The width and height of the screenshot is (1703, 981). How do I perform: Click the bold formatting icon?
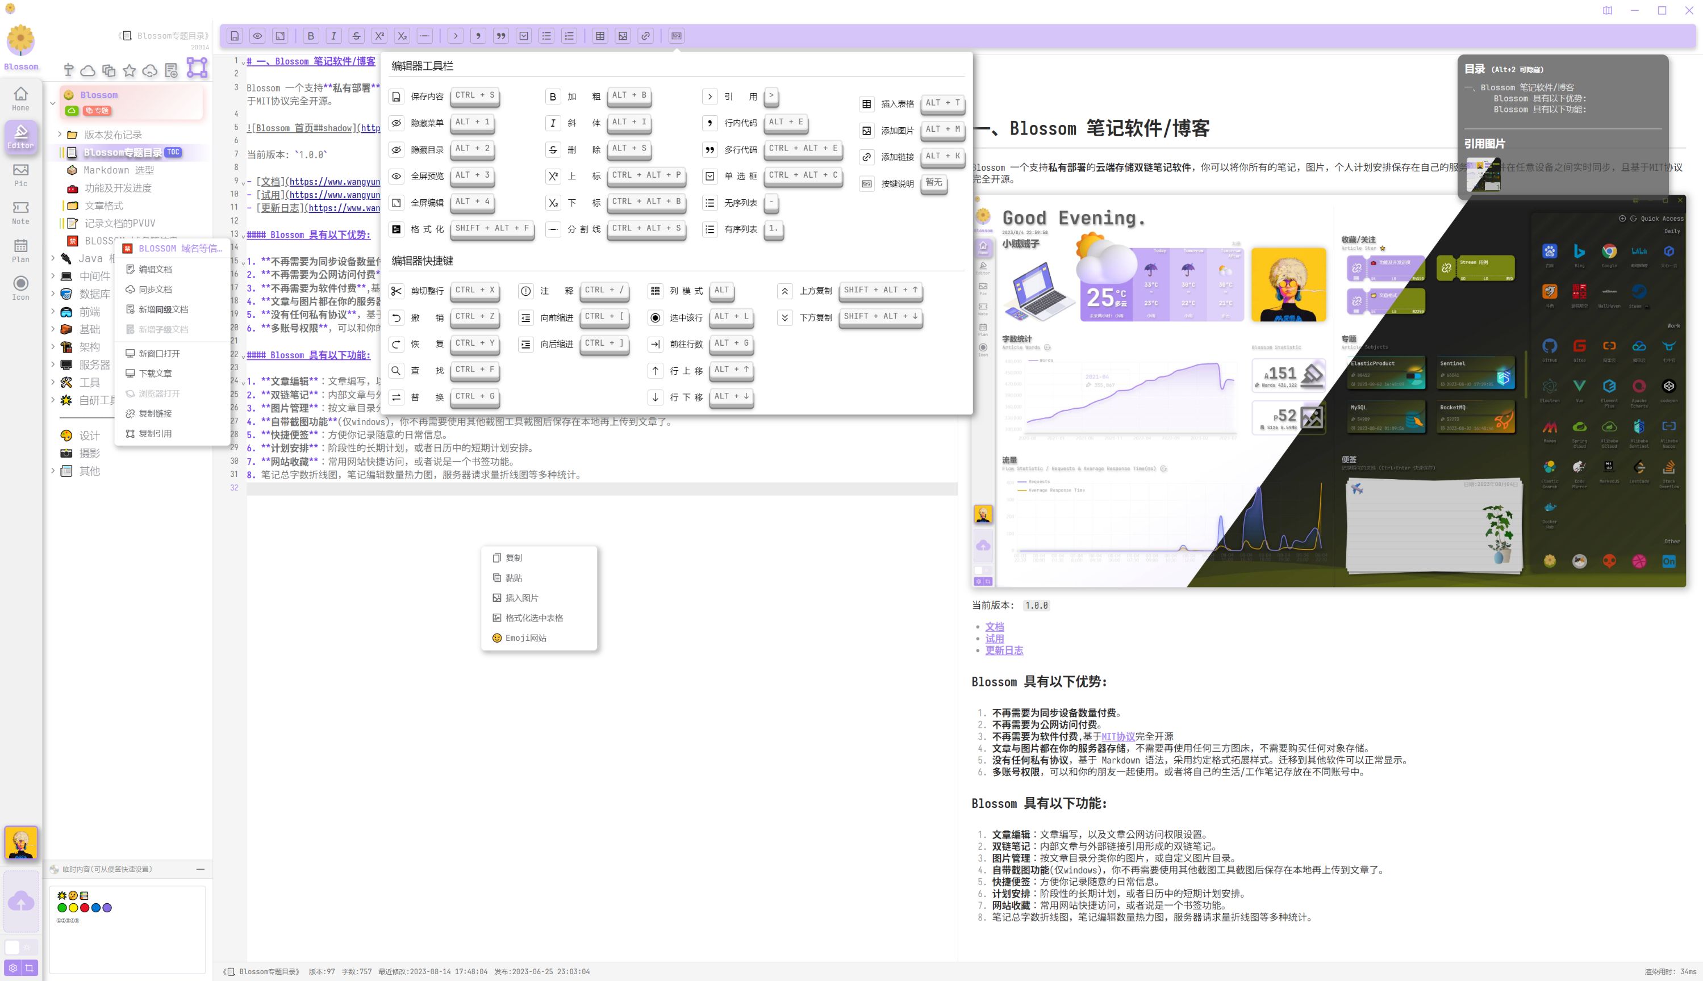tap(310, 35)
